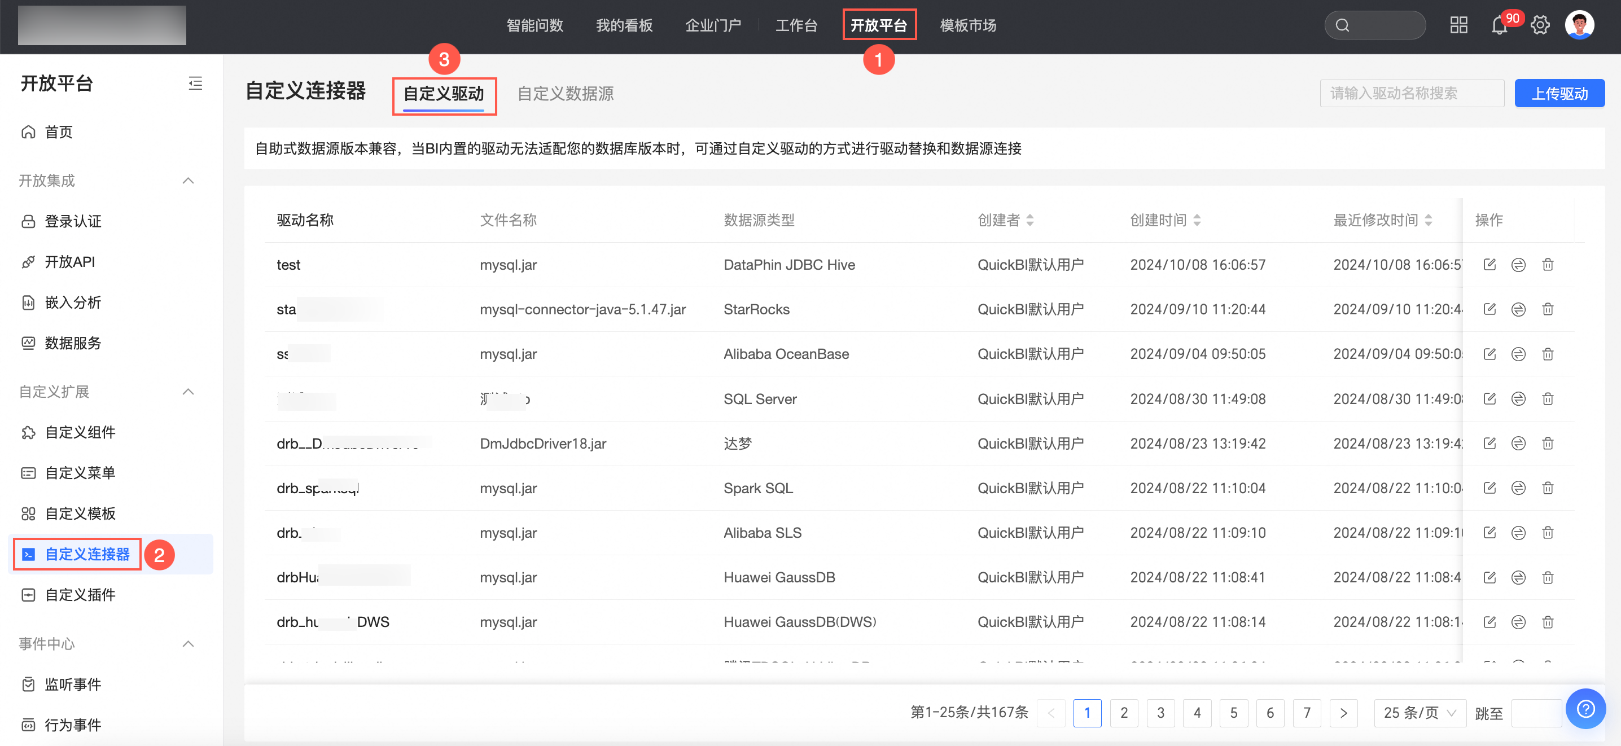Focus the 请输入驱动名称搜索 search field

1412,93
